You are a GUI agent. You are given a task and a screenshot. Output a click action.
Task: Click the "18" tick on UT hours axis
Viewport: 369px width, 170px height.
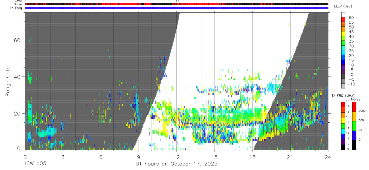coord(252,157)
